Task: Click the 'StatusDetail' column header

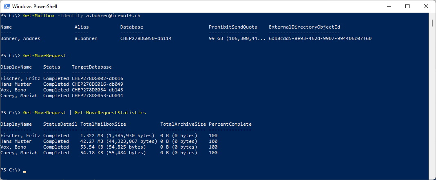Action: click(x=60, y=124)
